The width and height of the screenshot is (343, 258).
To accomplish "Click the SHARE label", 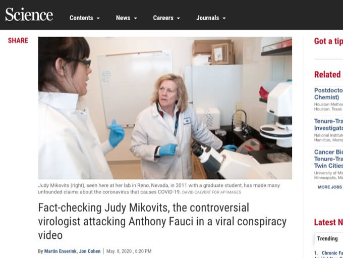I will point(18,40).
